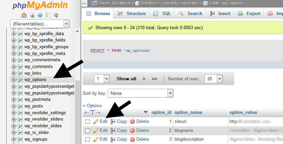Click the SELECT keyword in SQL query

point(97,51)
